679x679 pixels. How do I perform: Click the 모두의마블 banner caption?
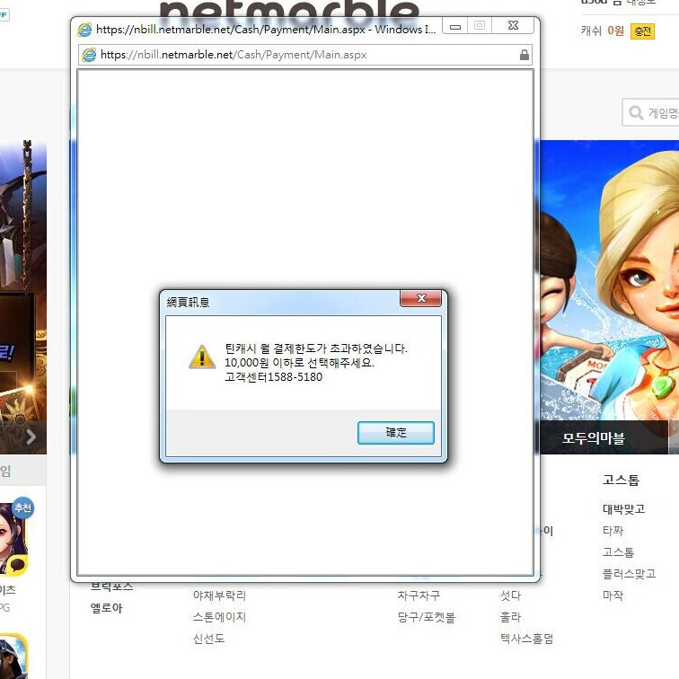pyautogui.click(x=594, y=438)
